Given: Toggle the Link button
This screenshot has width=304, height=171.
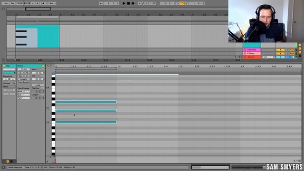Looking at the screenshot, I should click(5, 3).
